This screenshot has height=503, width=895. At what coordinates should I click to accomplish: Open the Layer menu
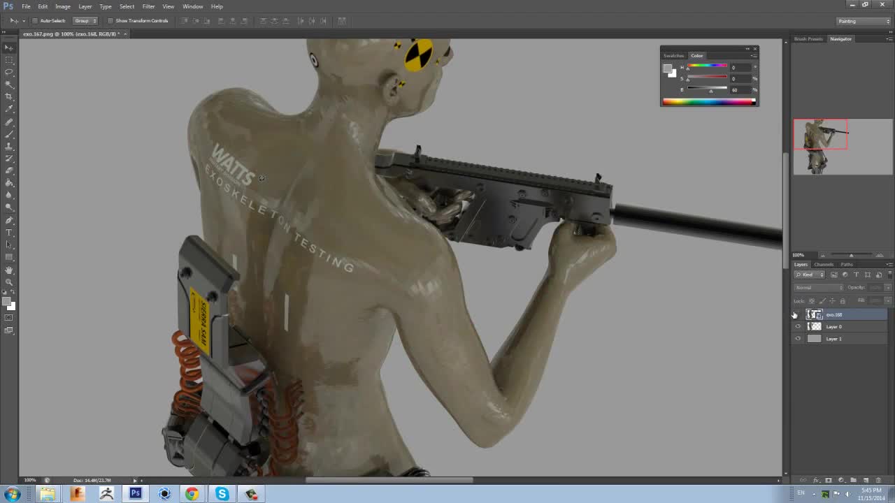[85, 6]
